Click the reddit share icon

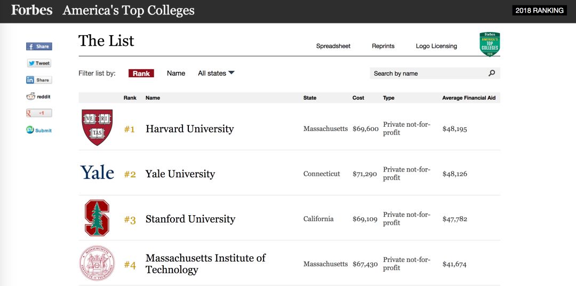[x=38, y=96]
